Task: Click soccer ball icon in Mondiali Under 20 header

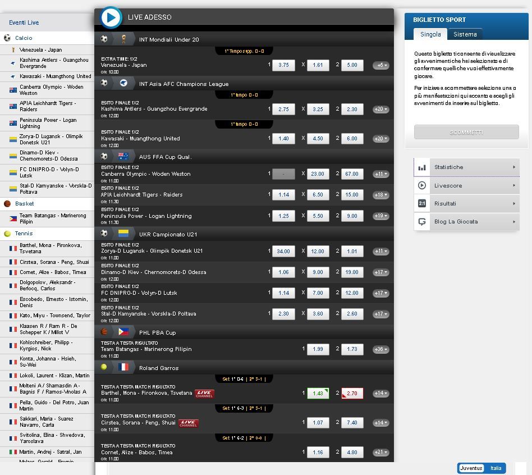Action: pyautogui.click(x=104, y=39)
